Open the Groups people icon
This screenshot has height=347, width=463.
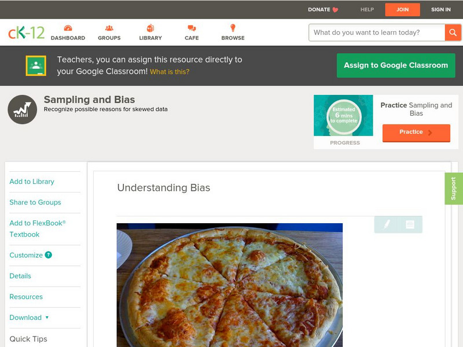109,28
